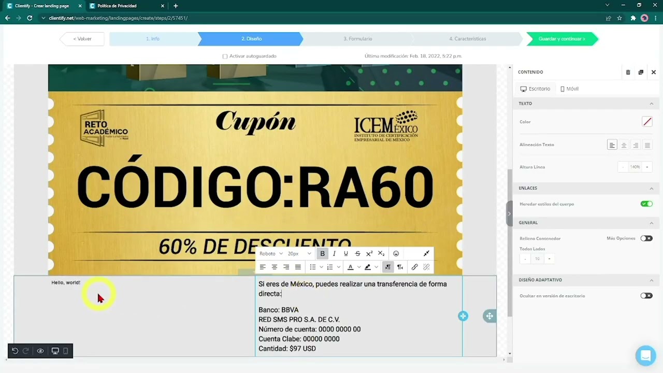
Task: Click Guardar y continuar
Action: pos(562,39)
